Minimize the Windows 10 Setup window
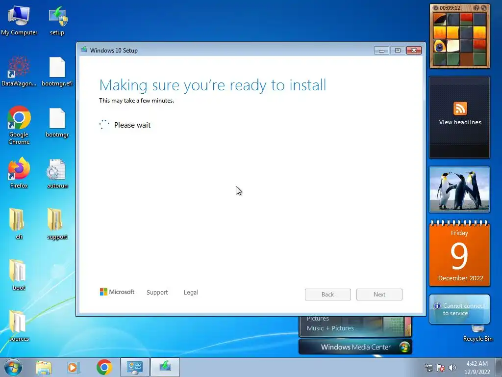 (381, 51)
